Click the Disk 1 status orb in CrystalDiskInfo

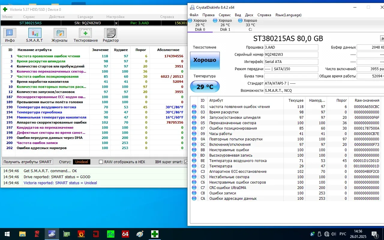click(215, 20)
